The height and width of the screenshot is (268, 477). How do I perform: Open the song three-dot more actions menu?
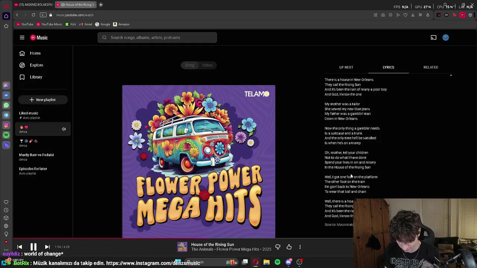[x=300, y=247]
